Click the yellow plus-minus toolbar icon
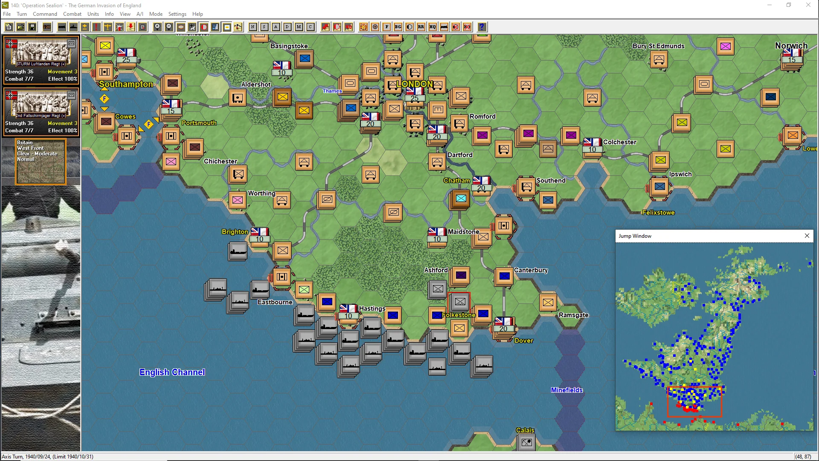 [85, 27]
